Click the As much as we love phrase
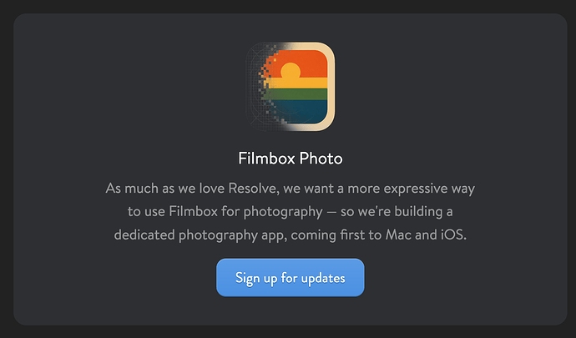576x338 pixels. (x=165, y=188)
